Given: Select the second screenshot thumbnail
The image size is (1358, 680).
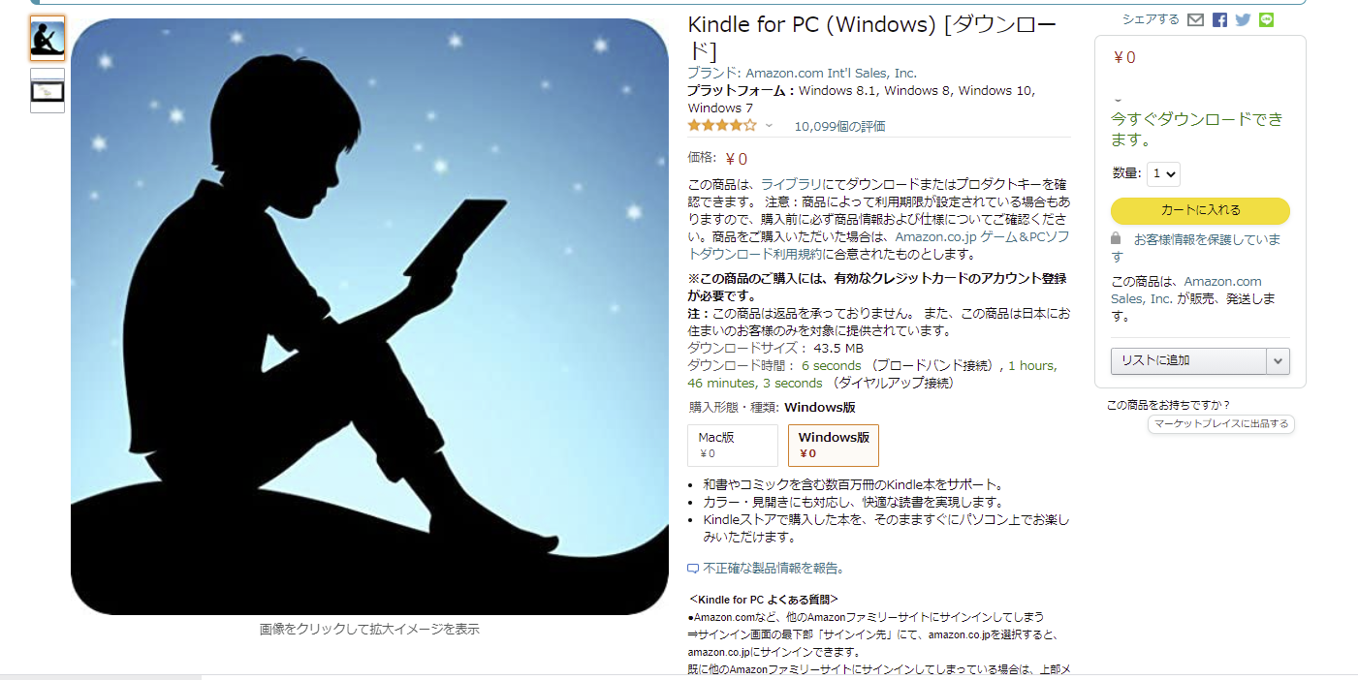Looking at the screenshot, I should [x=47, y=90].
